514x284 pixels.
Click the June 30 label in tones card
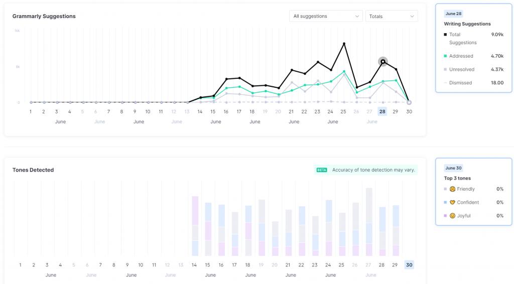[x=453, y=168]
